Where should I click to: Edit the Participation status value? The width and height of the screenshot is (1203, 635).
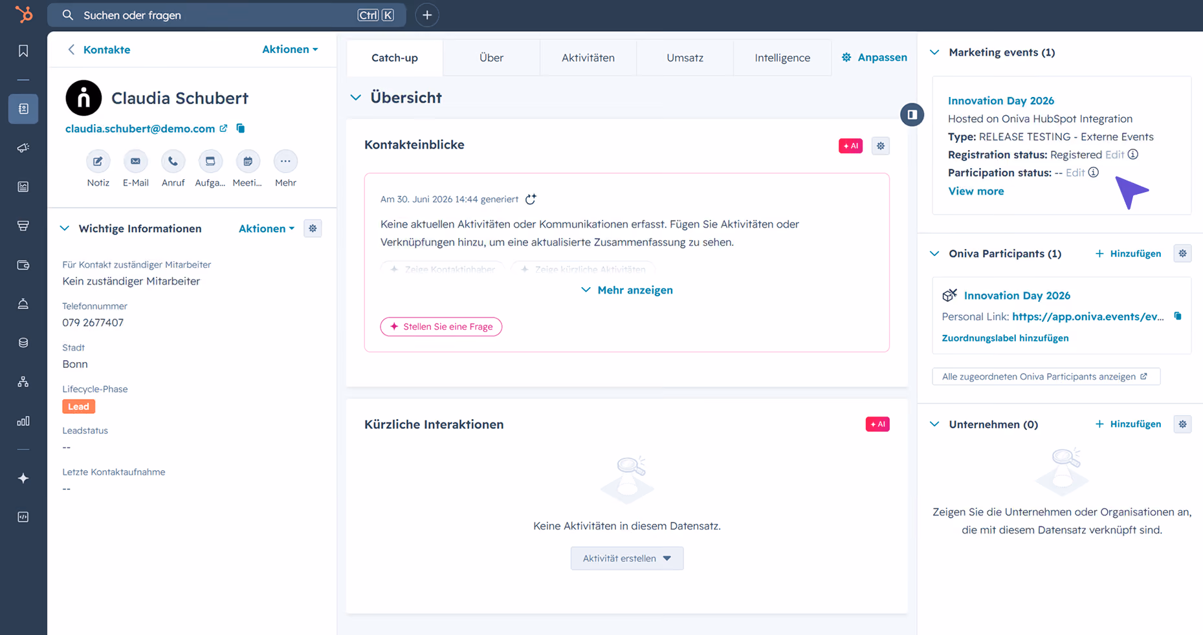click(x=1075, y=173)
